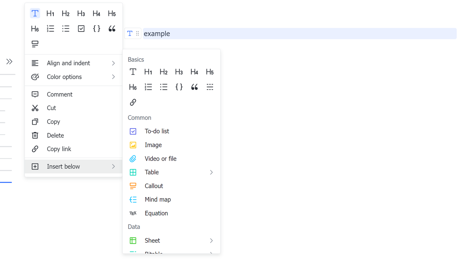Insert an Equation block
Screen dimensions: 475x259
tap(156, 213)
